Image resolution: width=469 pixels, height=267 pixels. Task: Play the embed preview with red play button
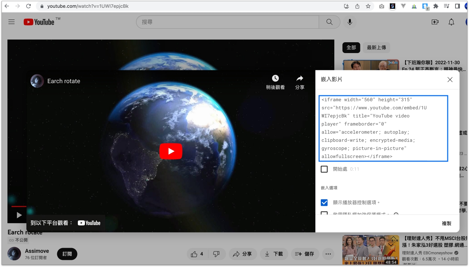[171, 151]
